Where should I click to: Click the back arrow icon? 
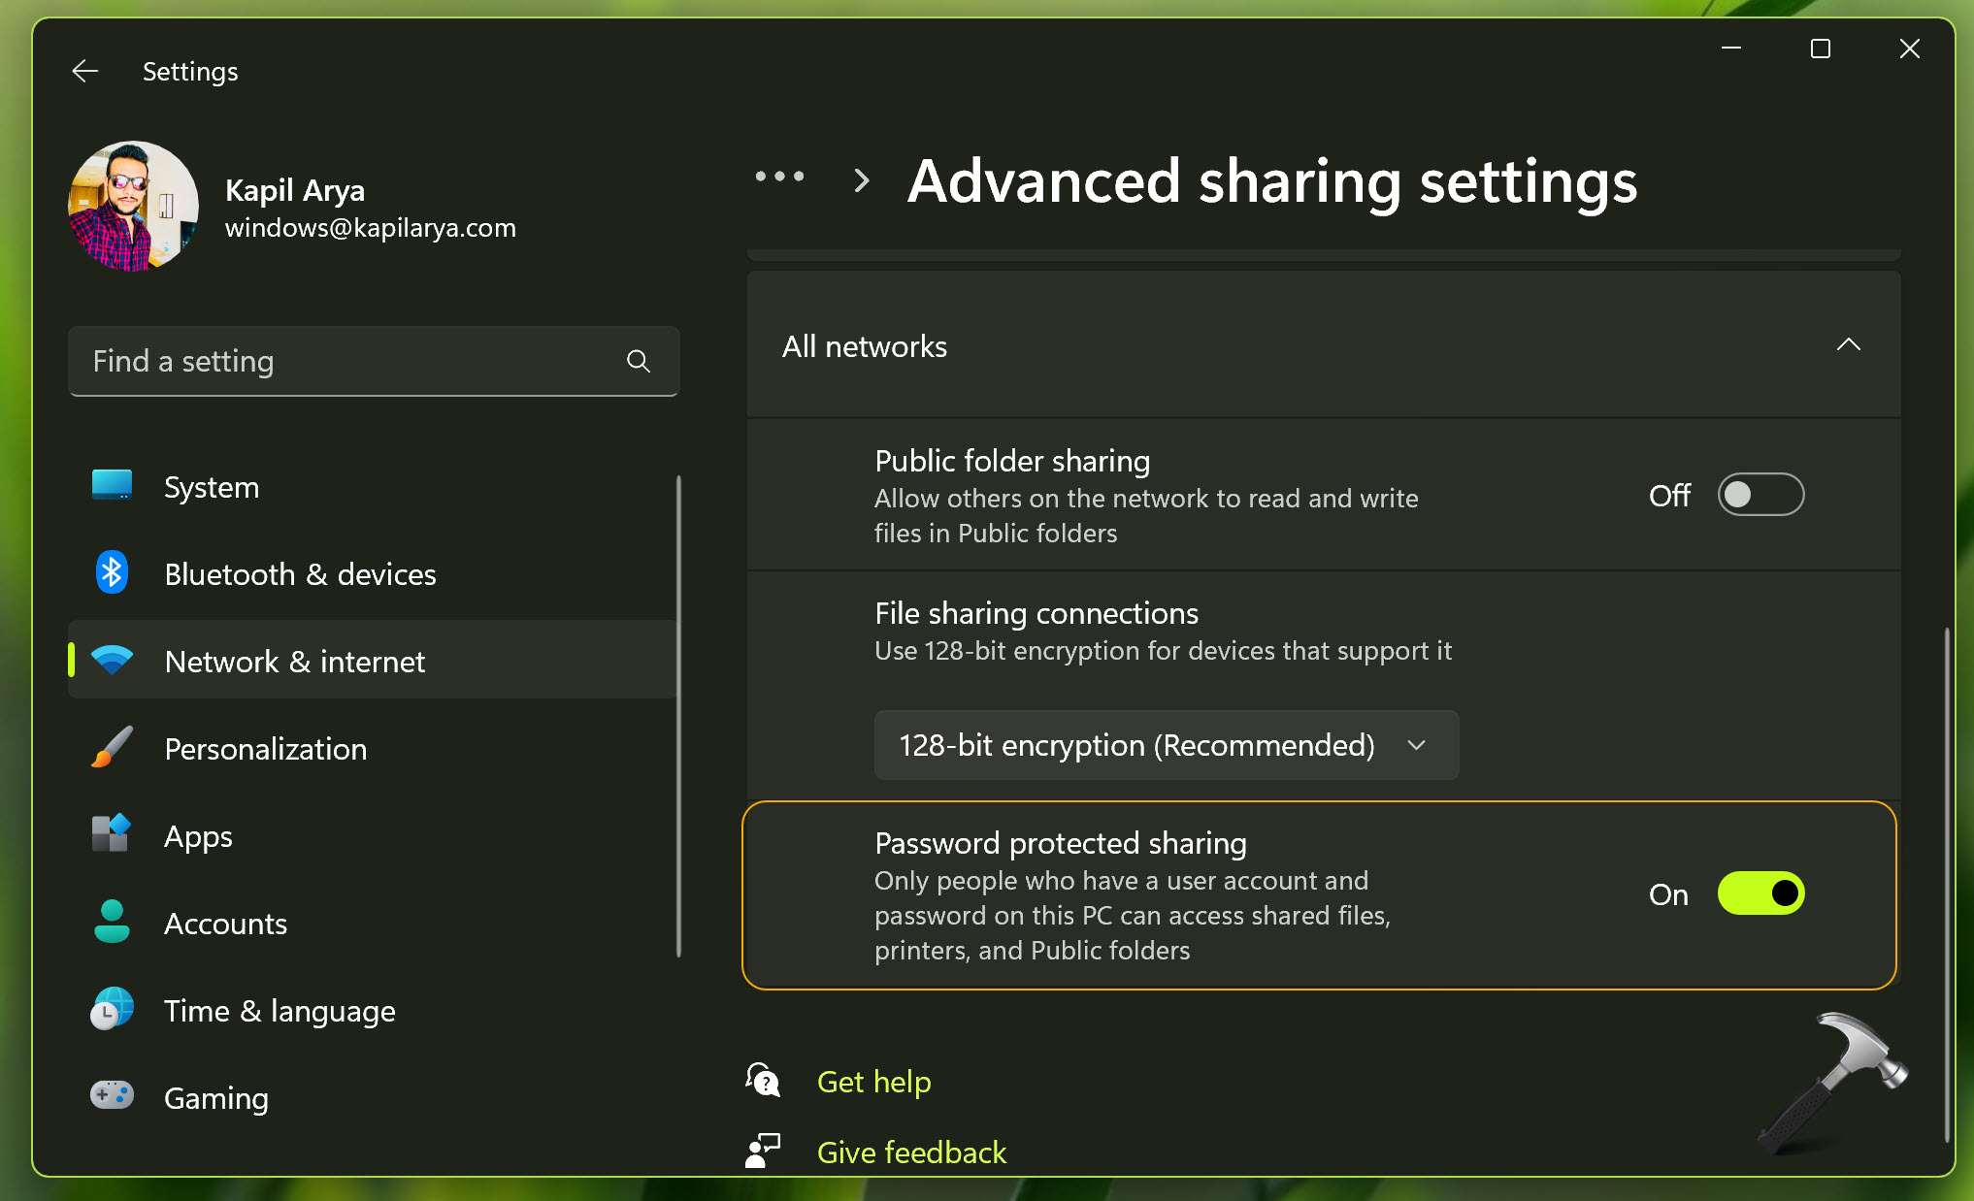click(85, 71)
